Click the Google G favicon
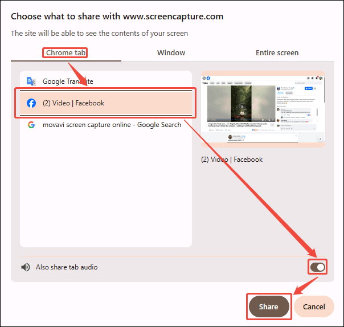The height and width of the screenshot is (327, 344). coord(31,125)
